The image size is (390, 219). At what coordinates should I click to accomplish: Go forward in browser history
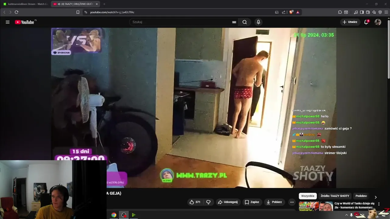[x=10, y=12]
